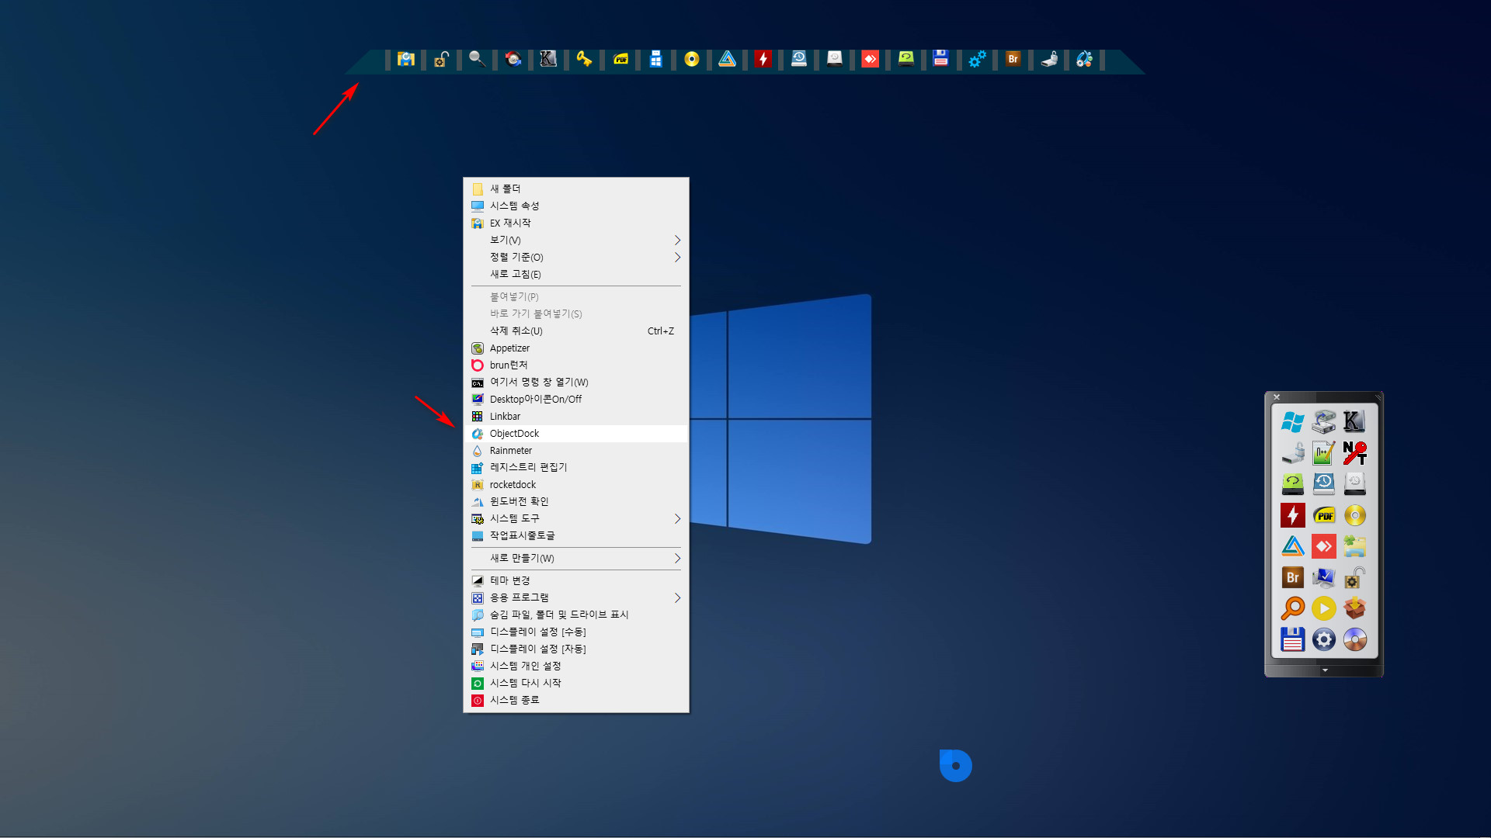
Task: Launch the Notepad++ icon in side panel
Action: 1324,453
